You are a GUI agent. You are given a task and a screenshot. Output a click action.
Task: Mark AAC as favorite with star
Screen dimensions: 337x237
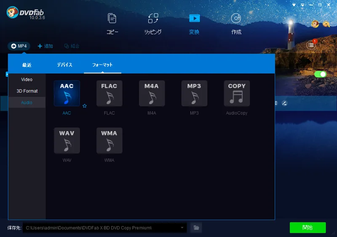(x=85, y=106)
